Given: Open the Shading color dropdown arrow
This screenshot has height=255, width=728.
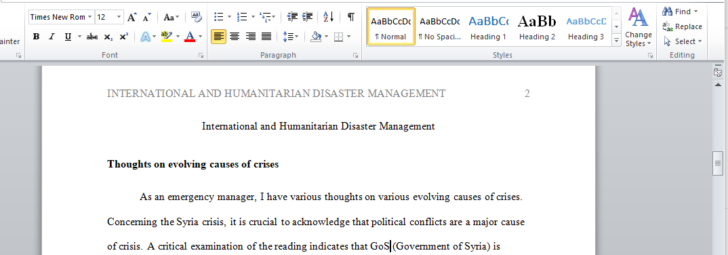Looking at the screenshot, I should pyautogui.click(x=327, y=37).
